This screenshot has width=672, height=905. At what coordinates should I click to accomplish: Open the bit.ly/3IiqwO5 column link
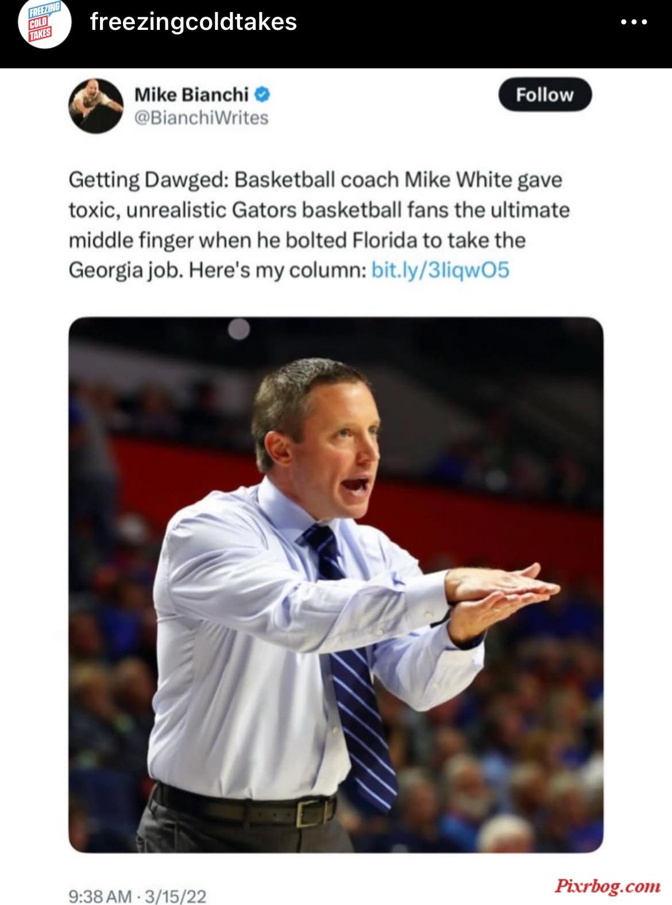tap(441, 270)
